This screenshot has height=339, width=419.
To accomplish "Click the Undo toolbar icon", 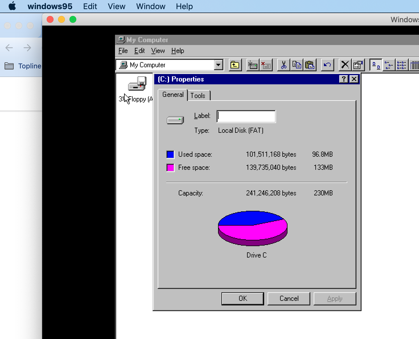I will click(327, 65).
